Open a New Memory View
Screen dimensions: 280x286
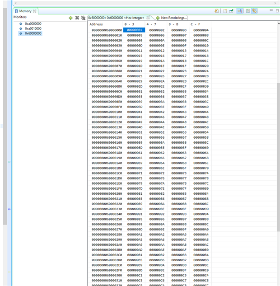click(224, 11)
